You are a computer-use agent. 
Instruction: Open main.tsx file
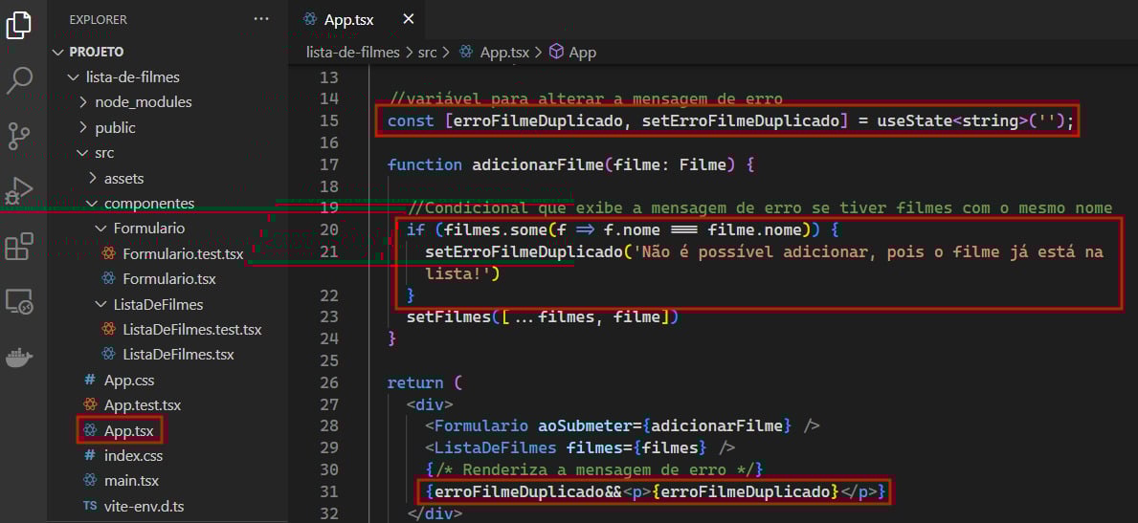(131, 480)
